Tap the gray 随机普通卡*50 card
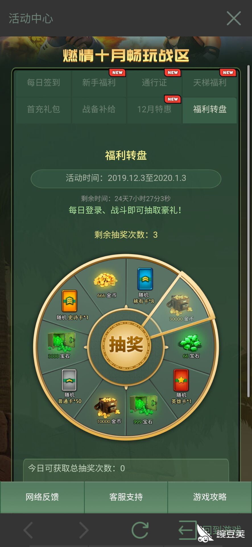 coord(69,380)
